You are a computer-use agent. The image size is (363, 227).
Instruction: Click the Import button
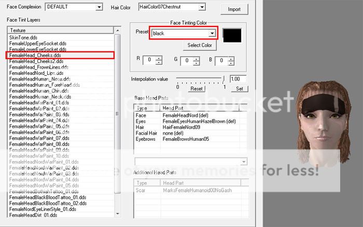(x=234, y=9)
